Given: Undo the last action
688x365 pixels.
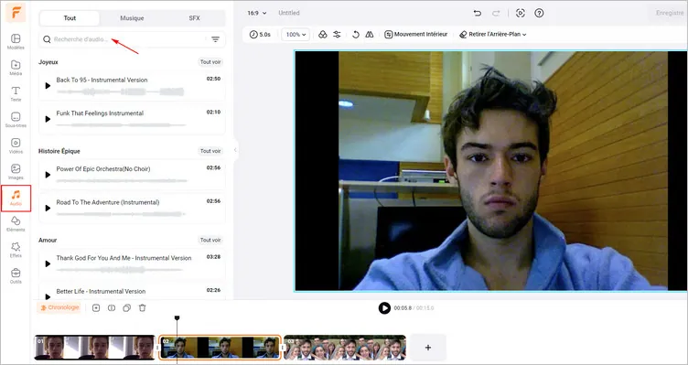Looking at the screenshot, I should click(x=478, y=13).
